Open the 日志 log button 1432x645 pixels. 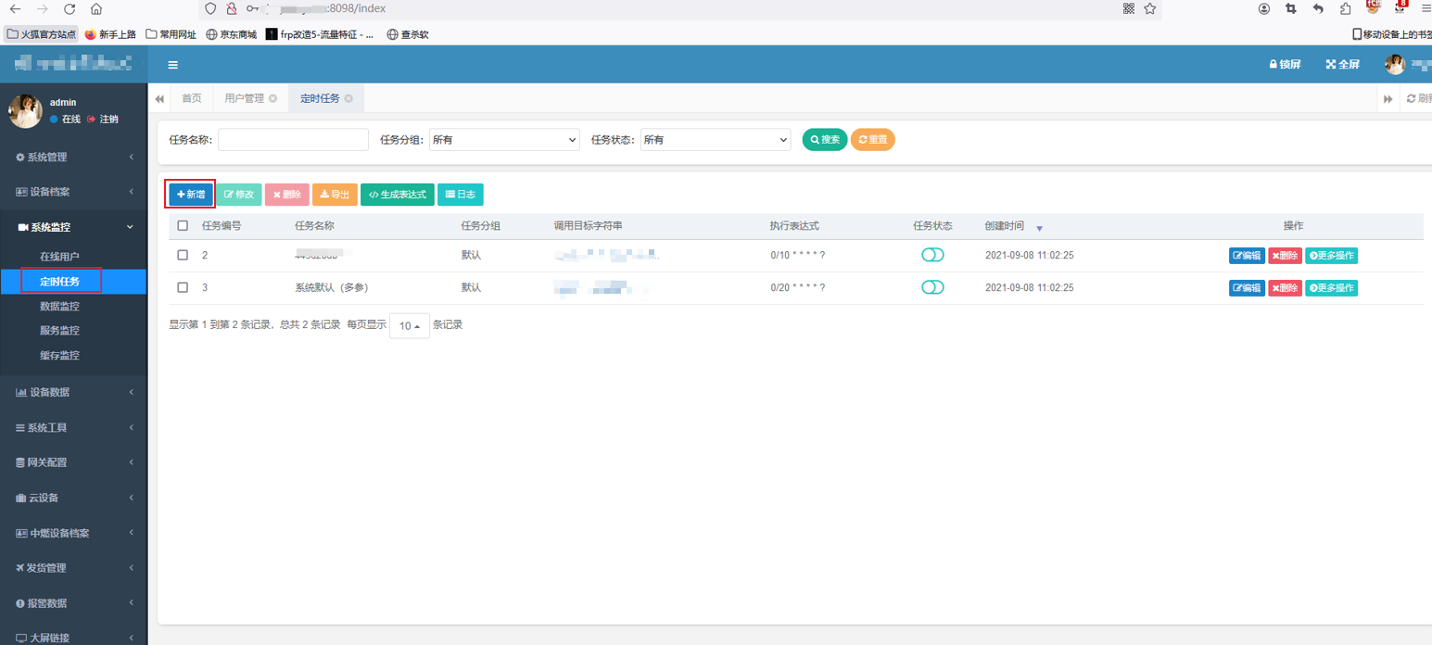click(460, 195)
